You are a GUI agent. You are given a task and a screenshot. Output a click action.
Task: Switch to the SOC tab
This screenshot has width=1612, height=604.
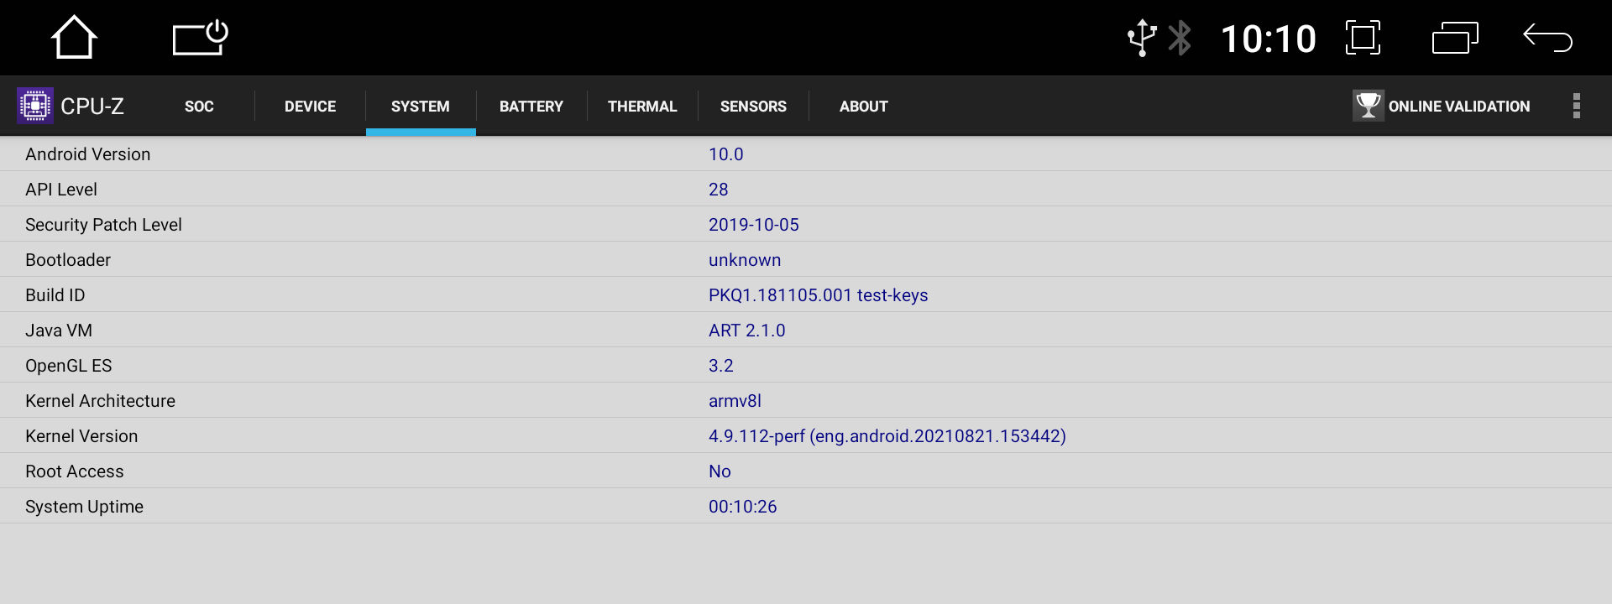[199, 107]
